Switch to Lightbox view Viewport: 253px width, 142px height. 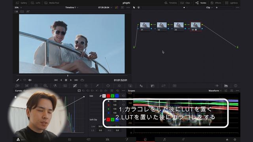231,3
